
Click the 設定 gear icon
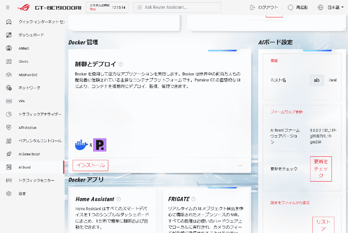click(9, 194)
